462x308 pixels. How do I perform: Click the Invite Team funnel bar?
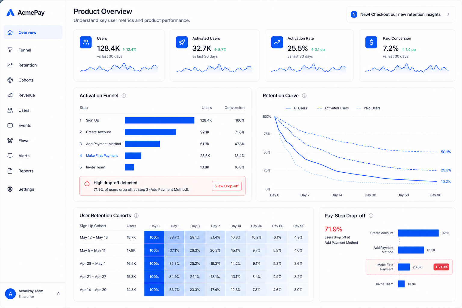click(129, 167)
